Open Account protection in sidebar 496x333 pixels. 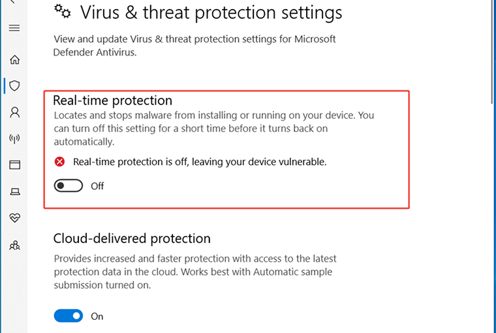click(x=14, y=112)
